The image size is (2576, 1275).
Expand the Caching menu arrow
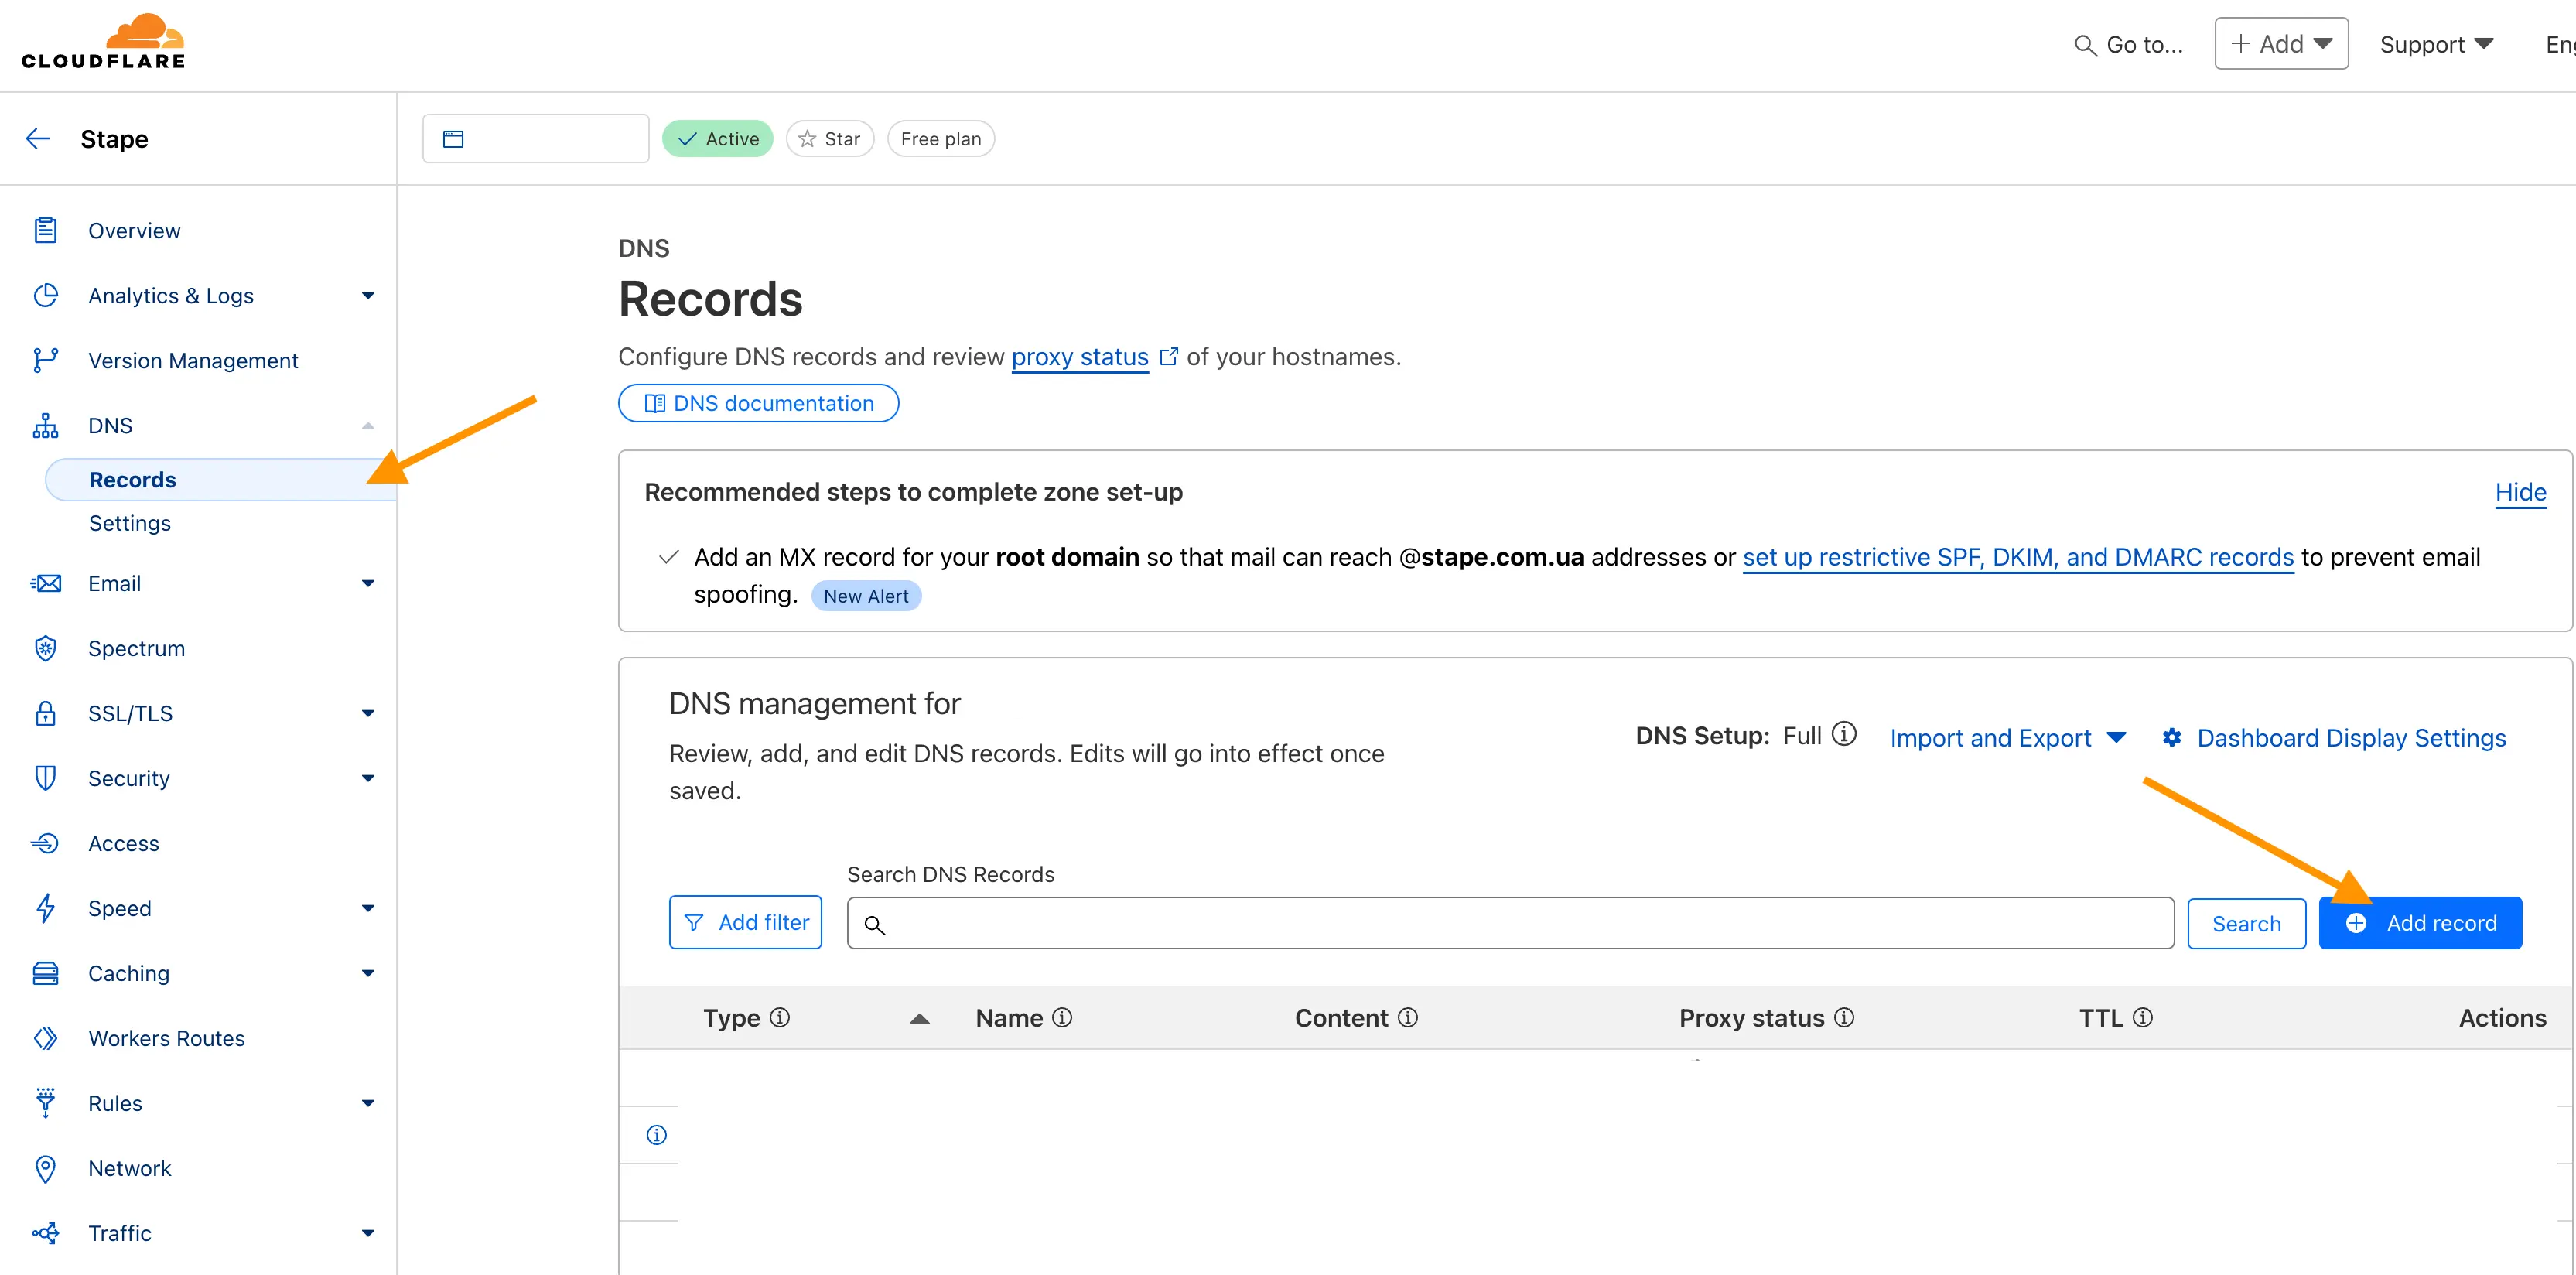click(x=368, y=973)
